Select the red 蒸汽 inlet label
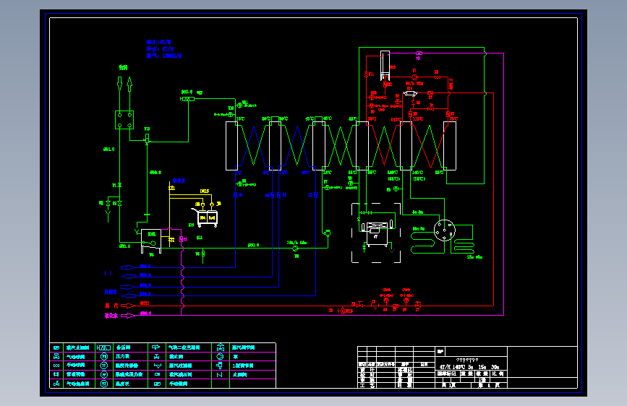Viewport: 627px width, 406px height. coord(111,306)
